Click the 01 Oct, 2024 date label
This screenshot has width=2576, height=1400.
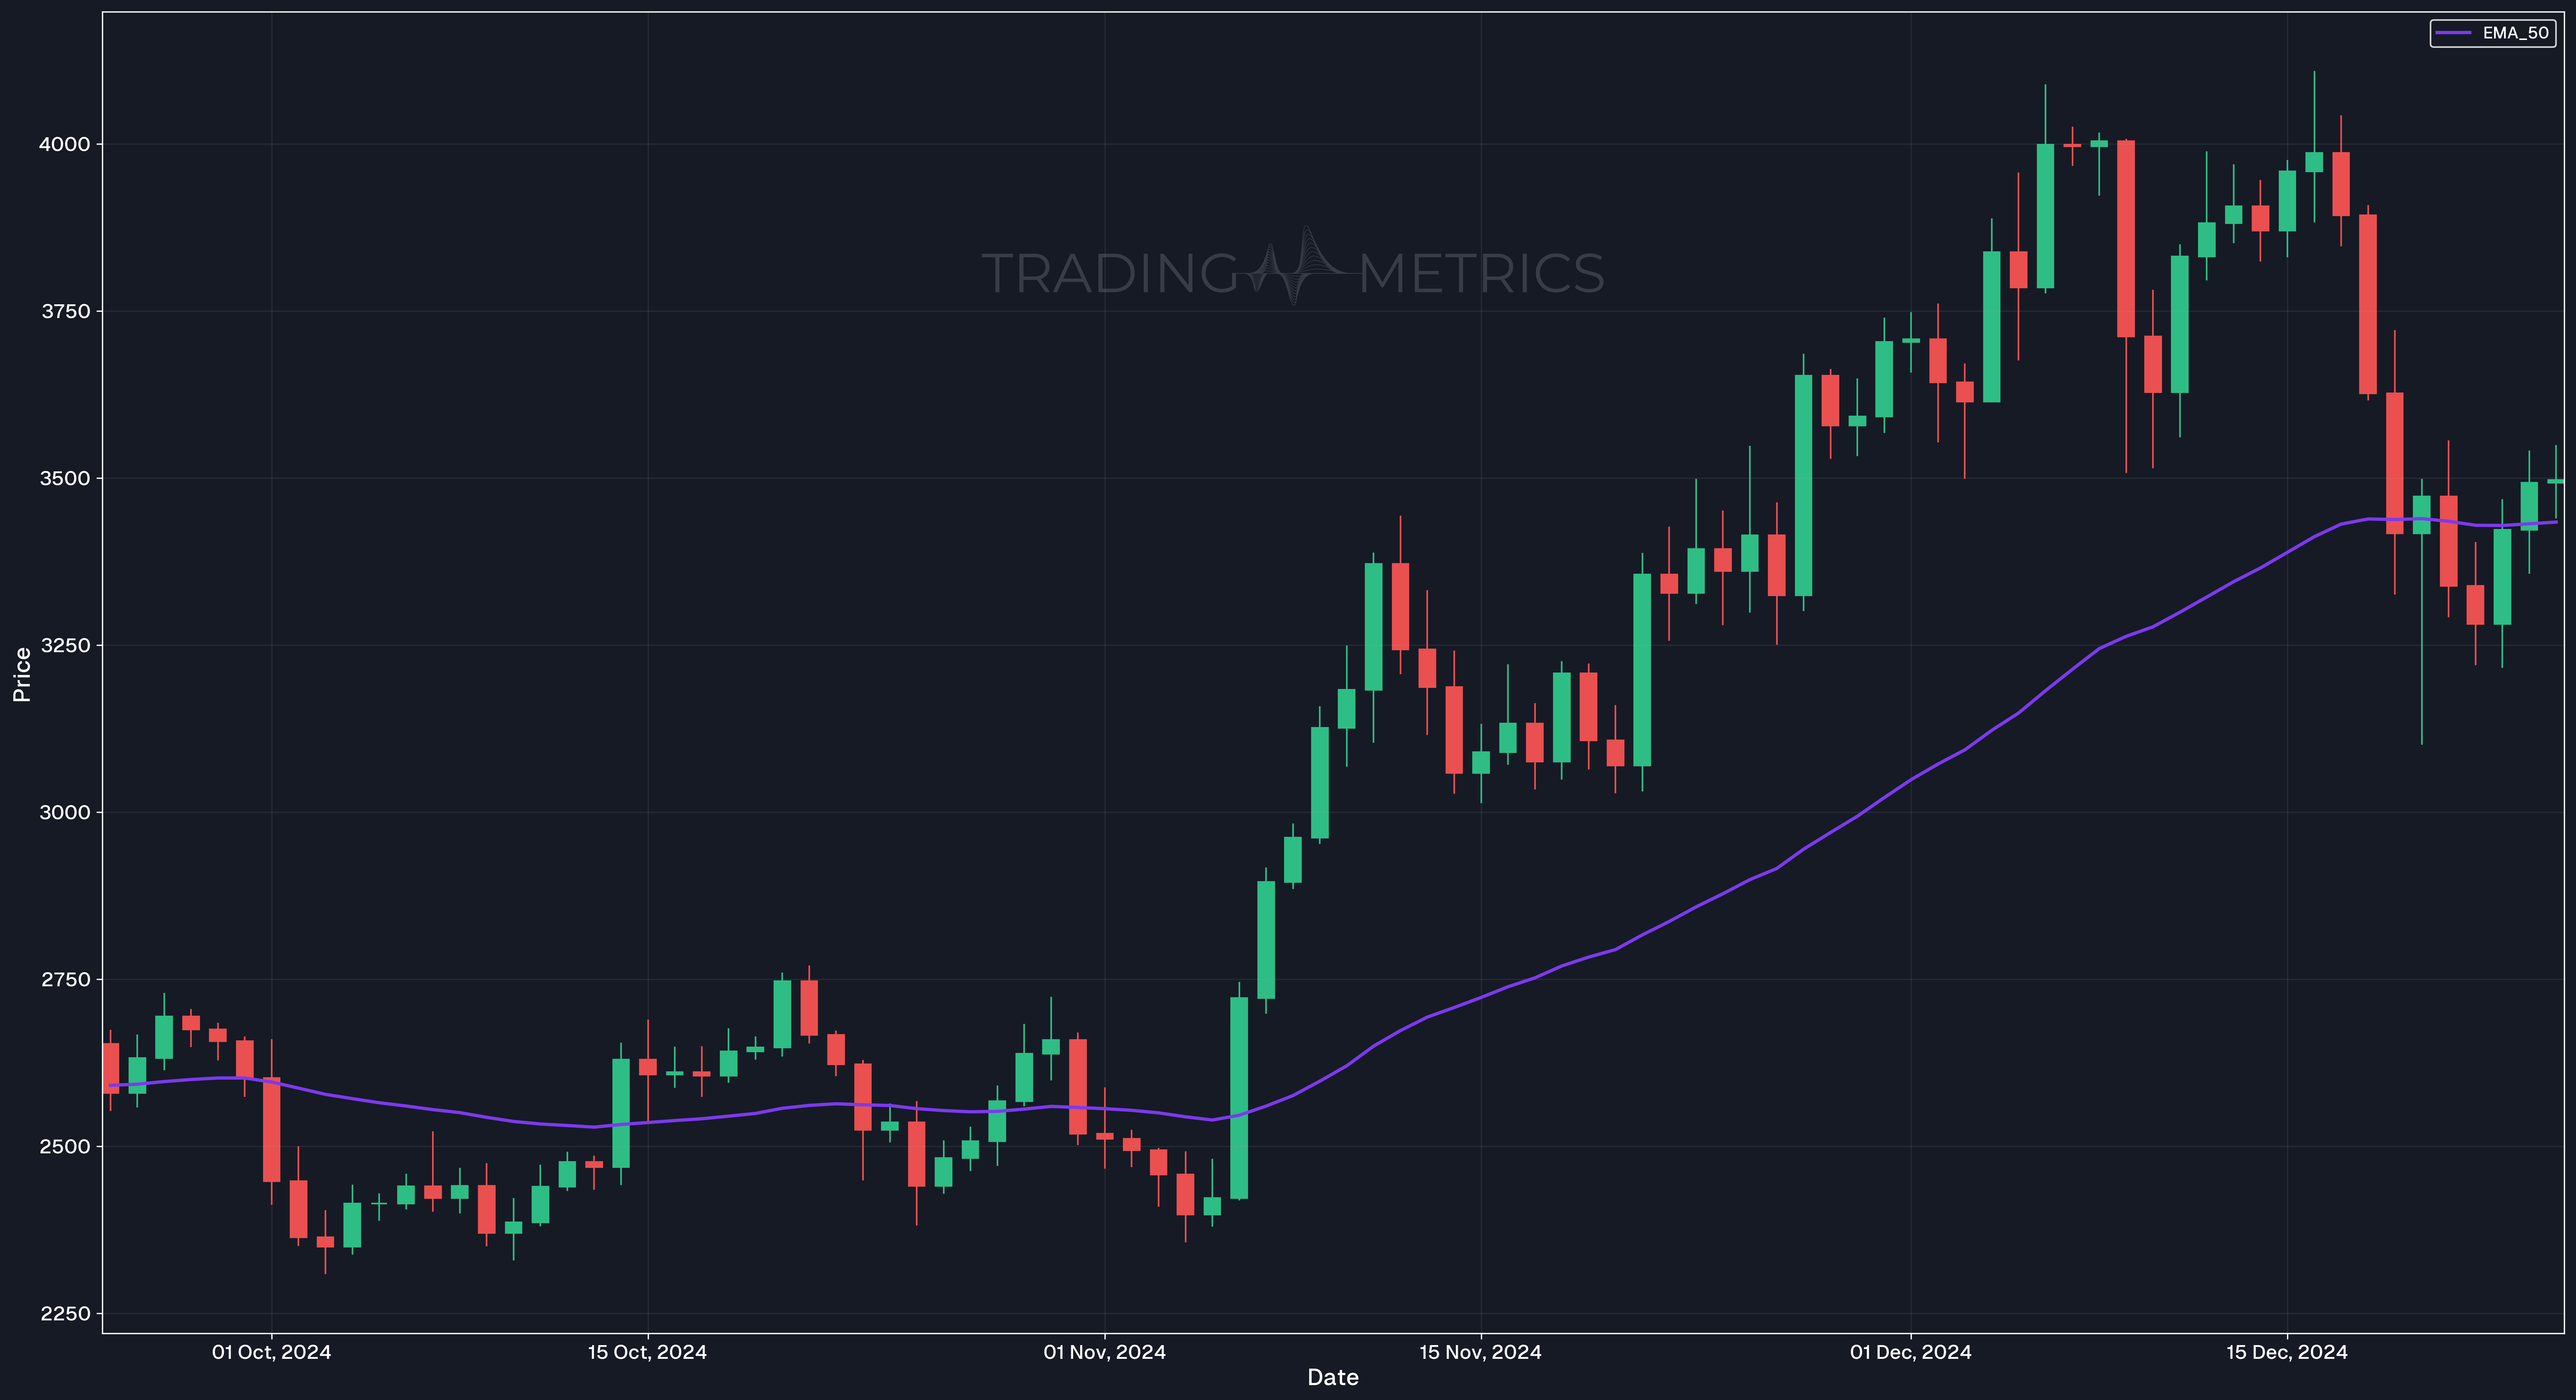[x=271, y=1352]
